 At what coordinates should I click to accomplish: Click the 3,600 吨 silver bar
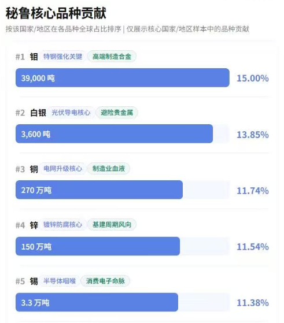coord(115,134)
